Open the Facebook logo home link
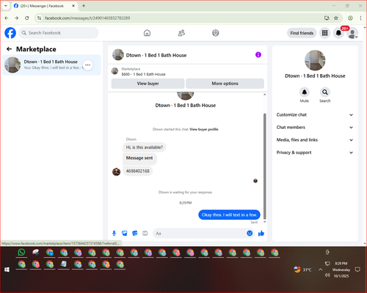This screenshot has height=293, width=367. [x=10, y=33]
